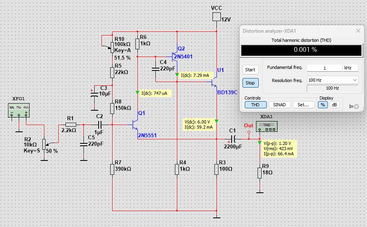Select resistor R5 22kΩ
The width and height of the screenshot is (367, 227).
(x=112, y=72)
